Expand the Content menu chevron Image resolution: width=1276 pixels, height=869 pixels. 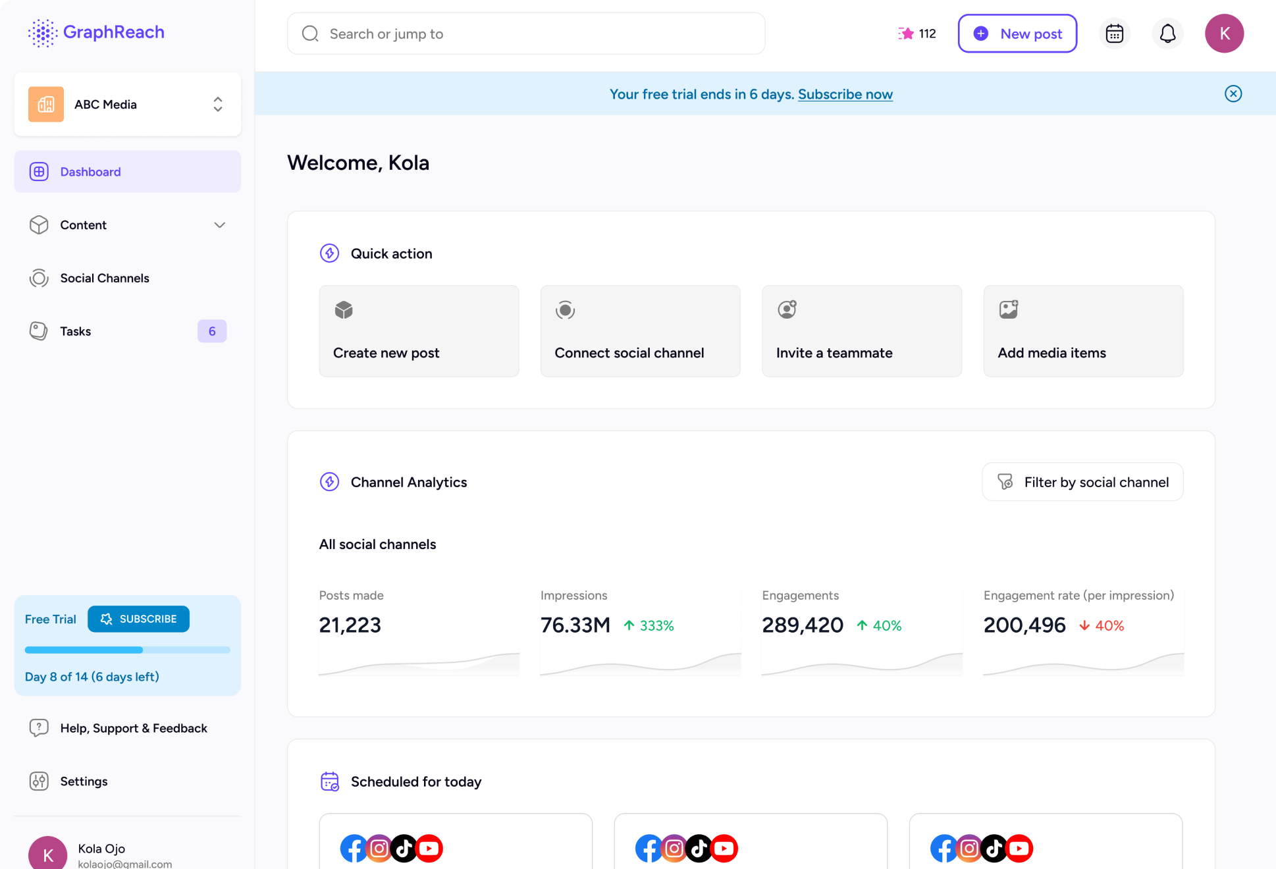tap(219, 225)
